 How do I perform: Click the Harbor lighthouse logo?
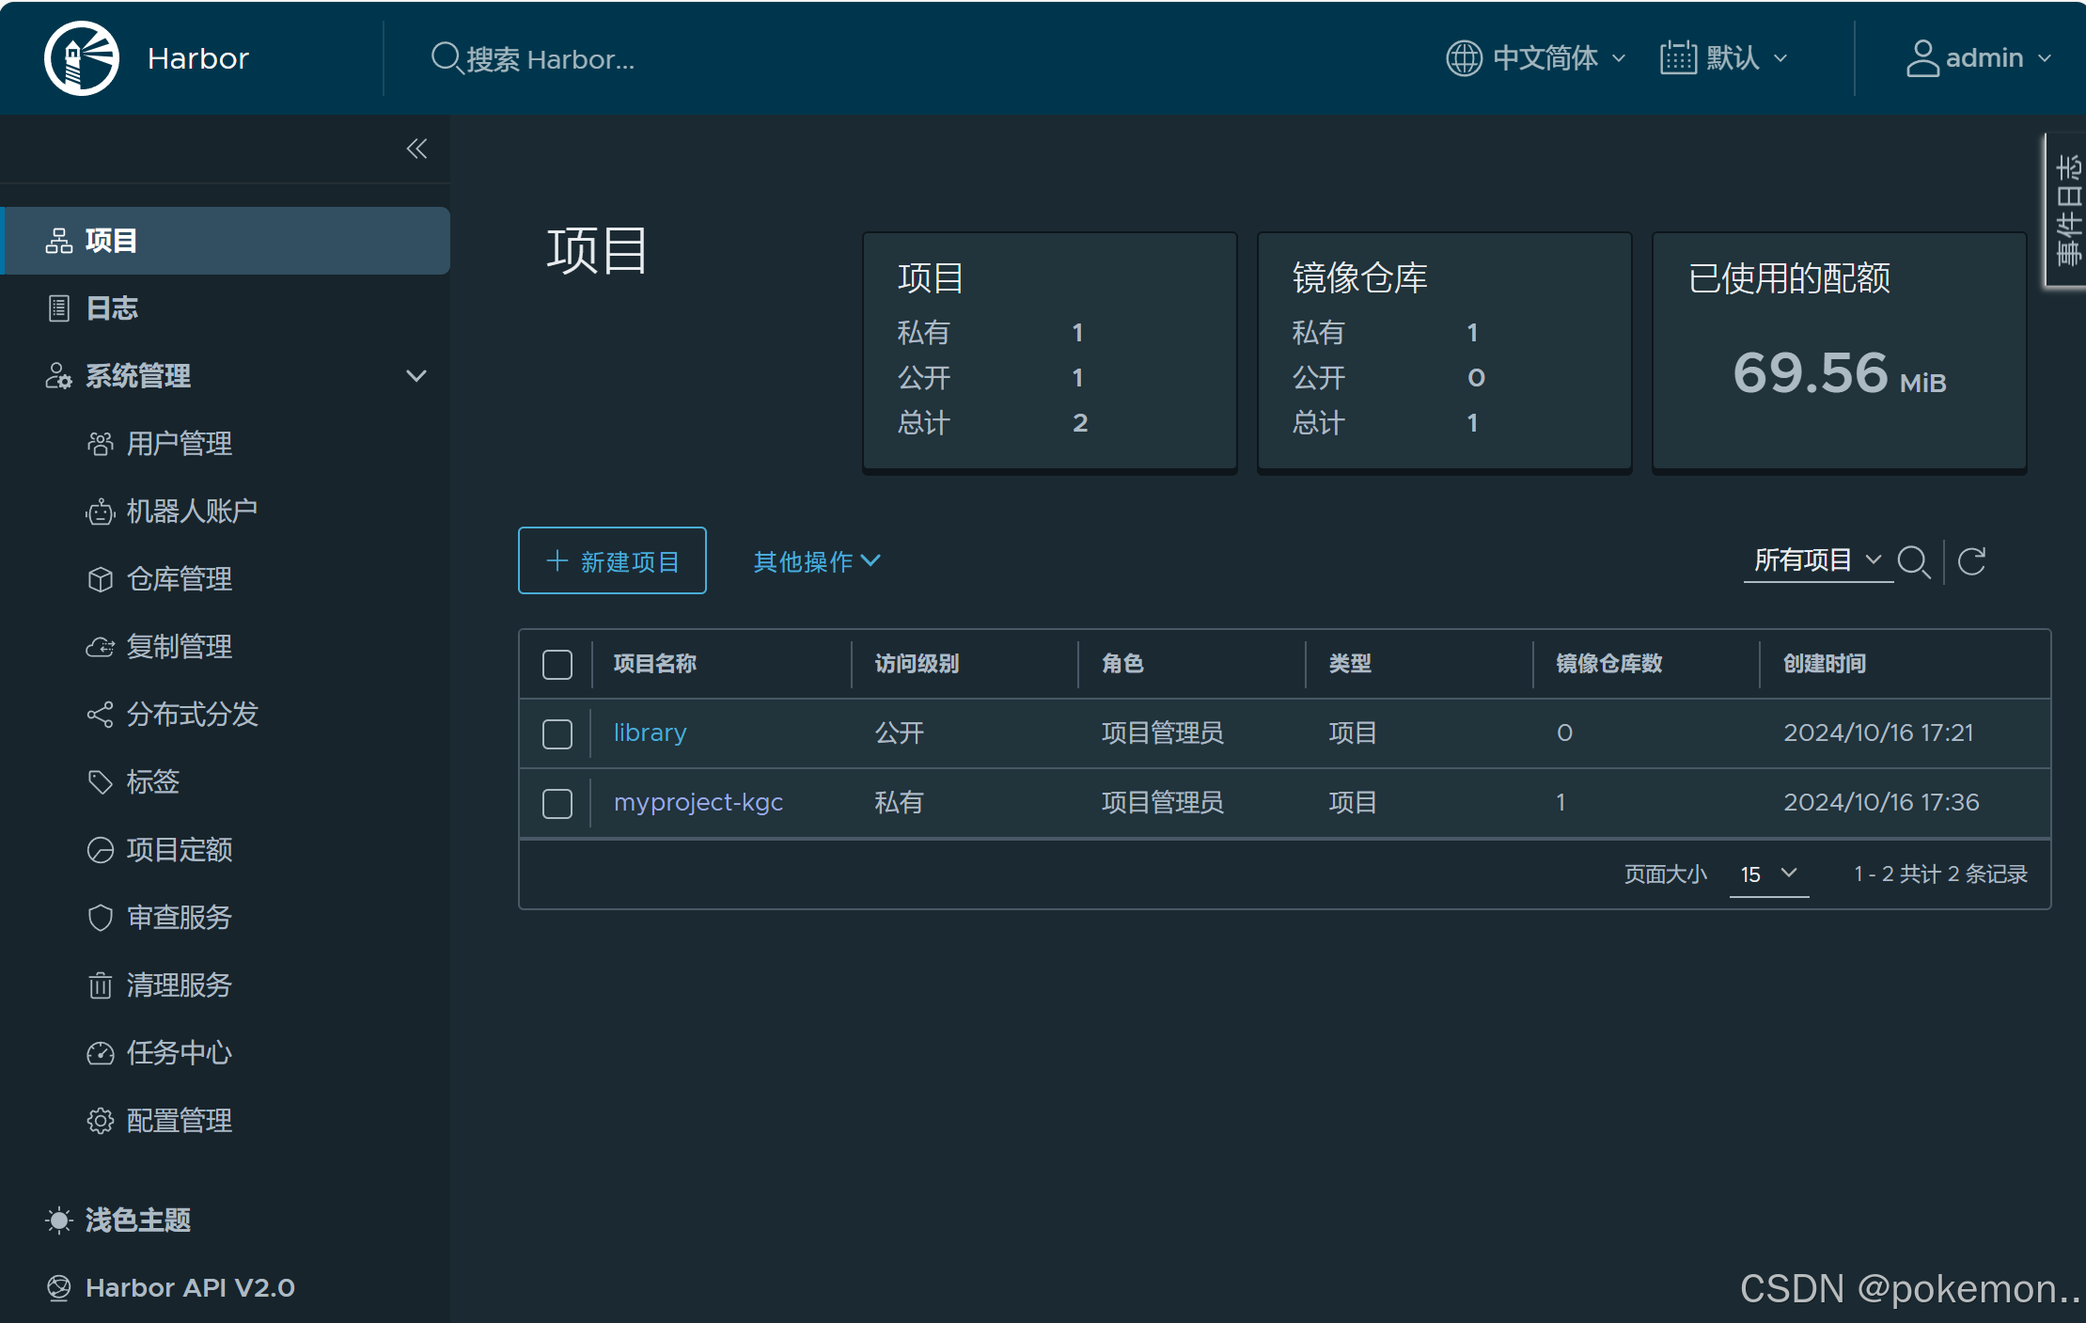click(82, 58)
